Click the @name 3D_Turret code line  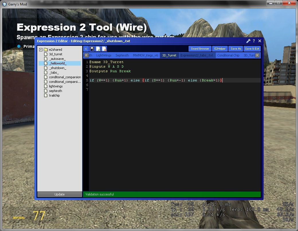point(106,62)
